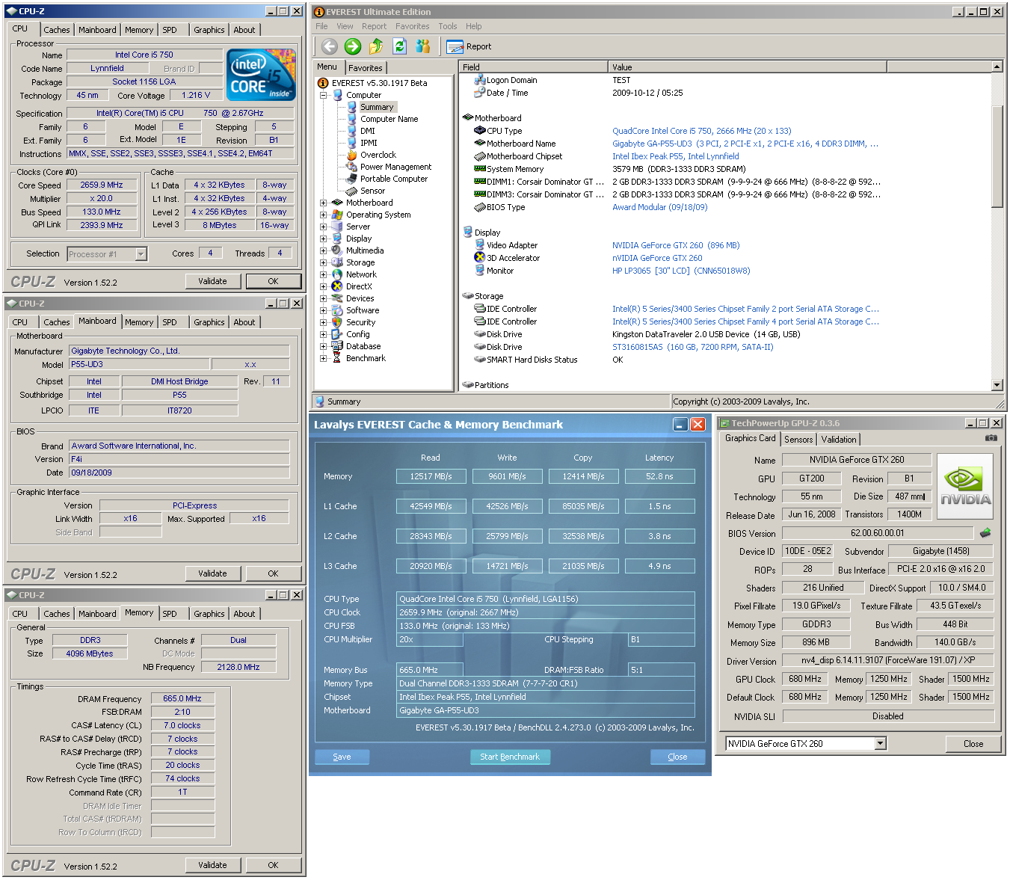Expand the Motherboard node in EVEREST tree
Screen dimensions: 1010x880
tap(324, 203)
